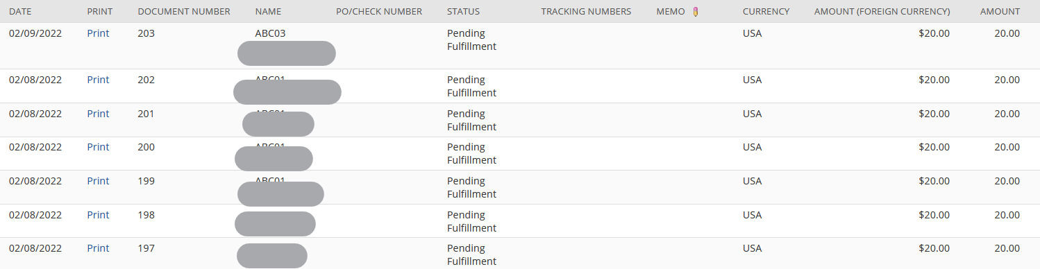Viewport: 1040px width, 269px height.
Task: Sort by the Status column header
Action: [463, 12]
